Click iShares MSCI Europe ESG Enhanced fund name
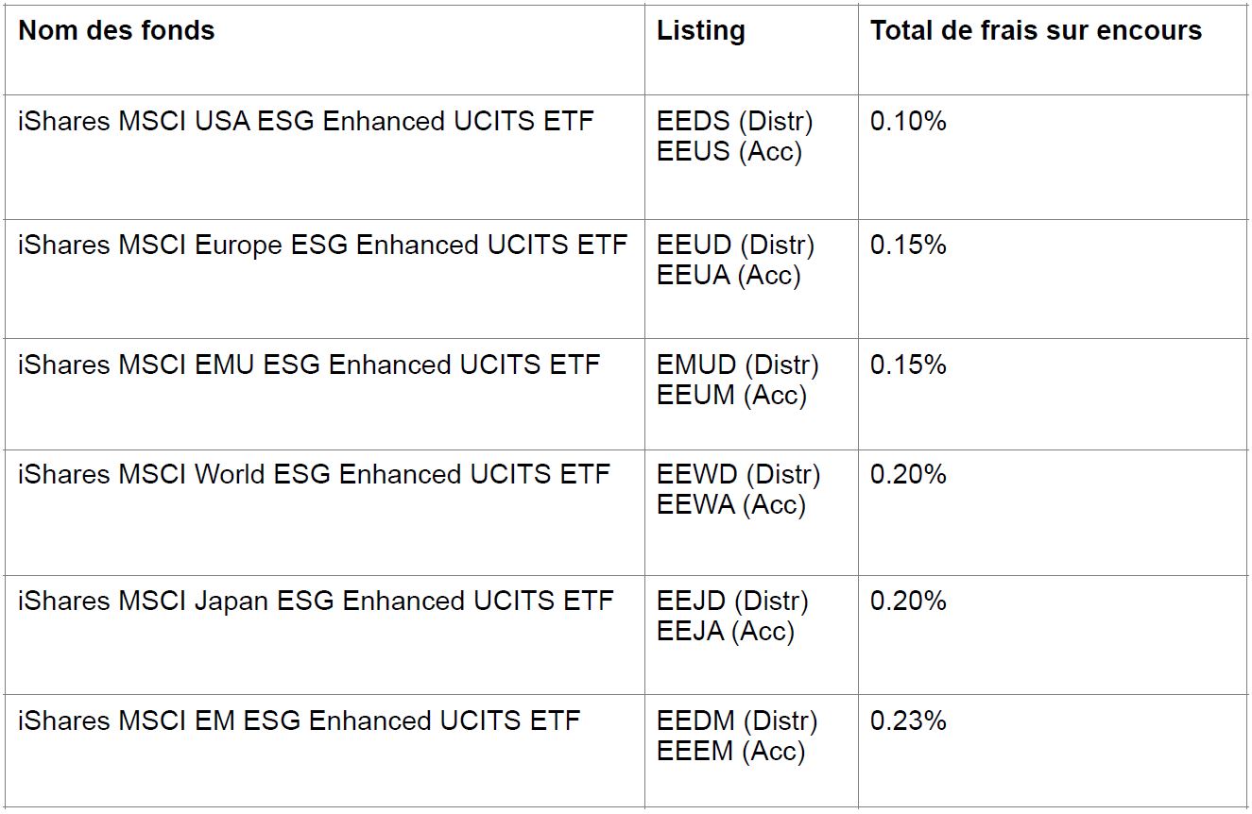This screenshot has width=1252, height=814. click(322, 245)
